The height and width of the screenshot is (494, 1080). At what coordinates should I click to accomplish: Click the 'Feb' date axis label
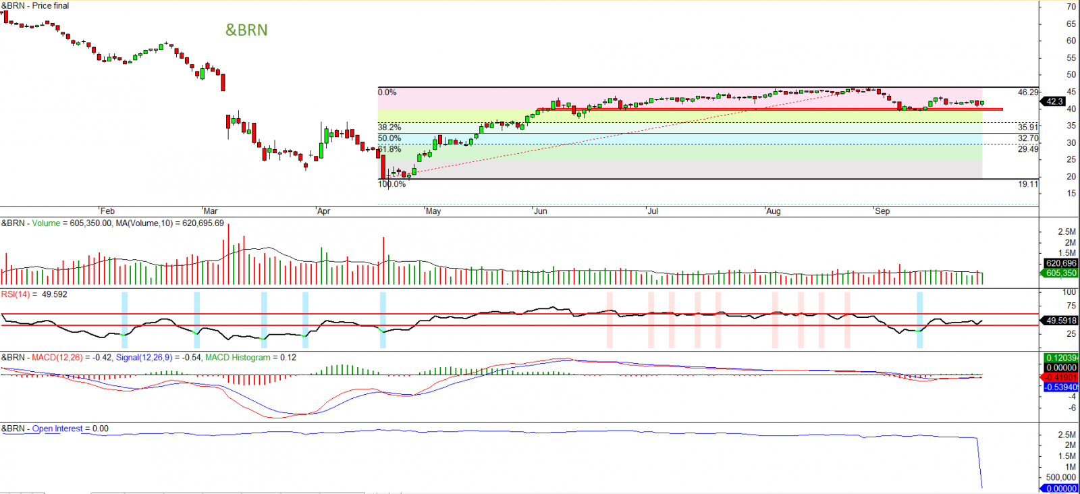pyautogui.click(x=107, y=211)
